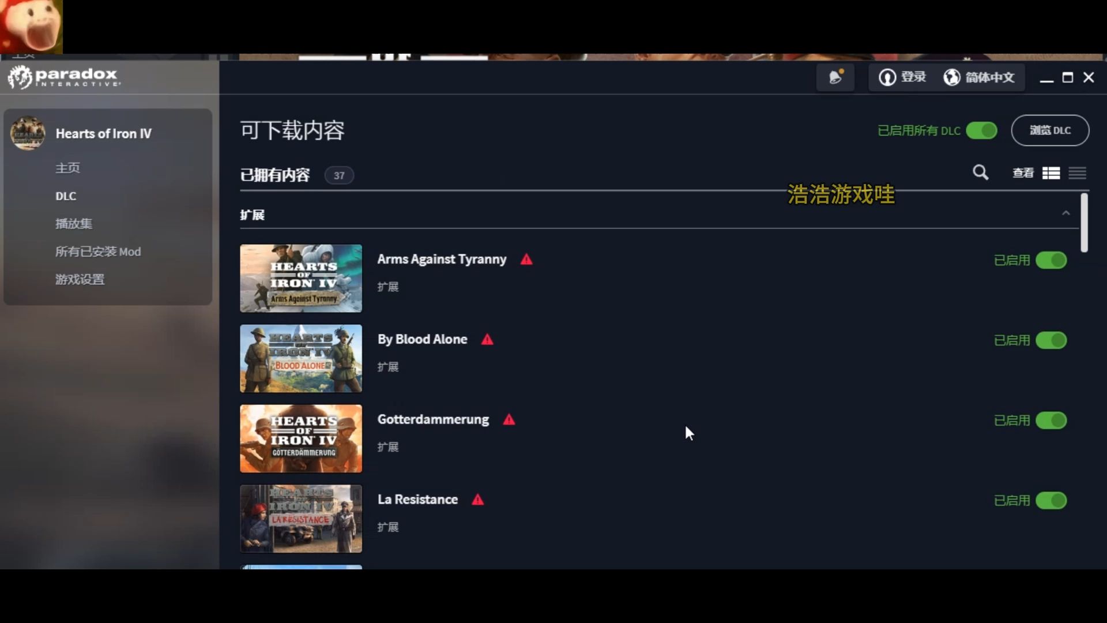The height and width of the screenshot is (623, 1107).
Task: Click the Gotterdammerung DLC thumbnail
Action: tap(301, 438)
